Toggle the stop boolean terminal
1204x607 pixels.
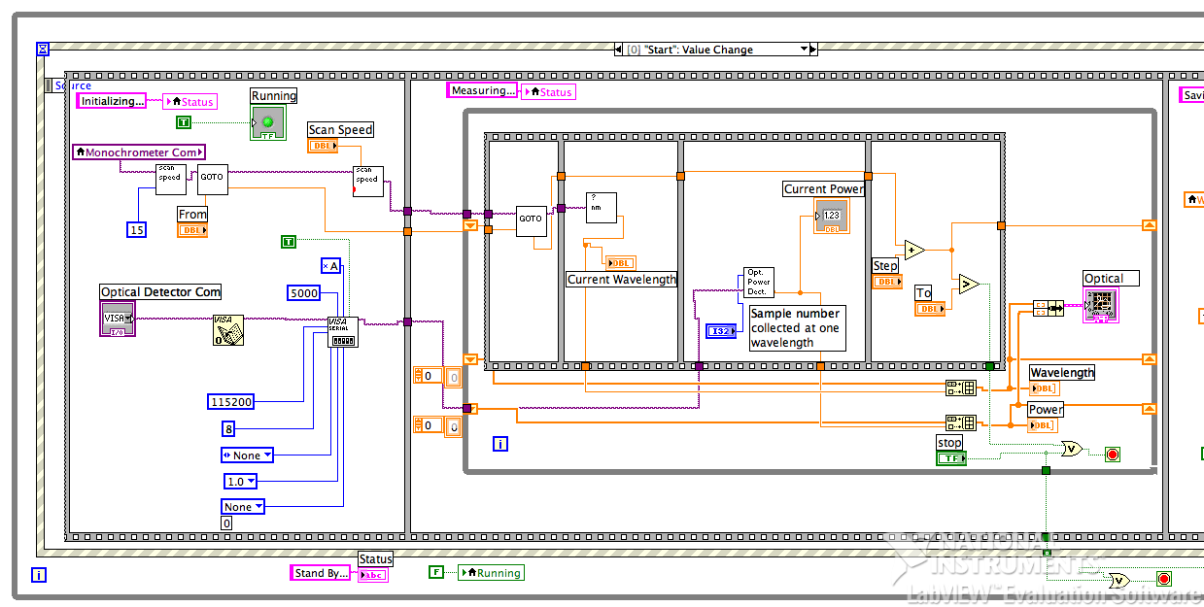(950, 457)
